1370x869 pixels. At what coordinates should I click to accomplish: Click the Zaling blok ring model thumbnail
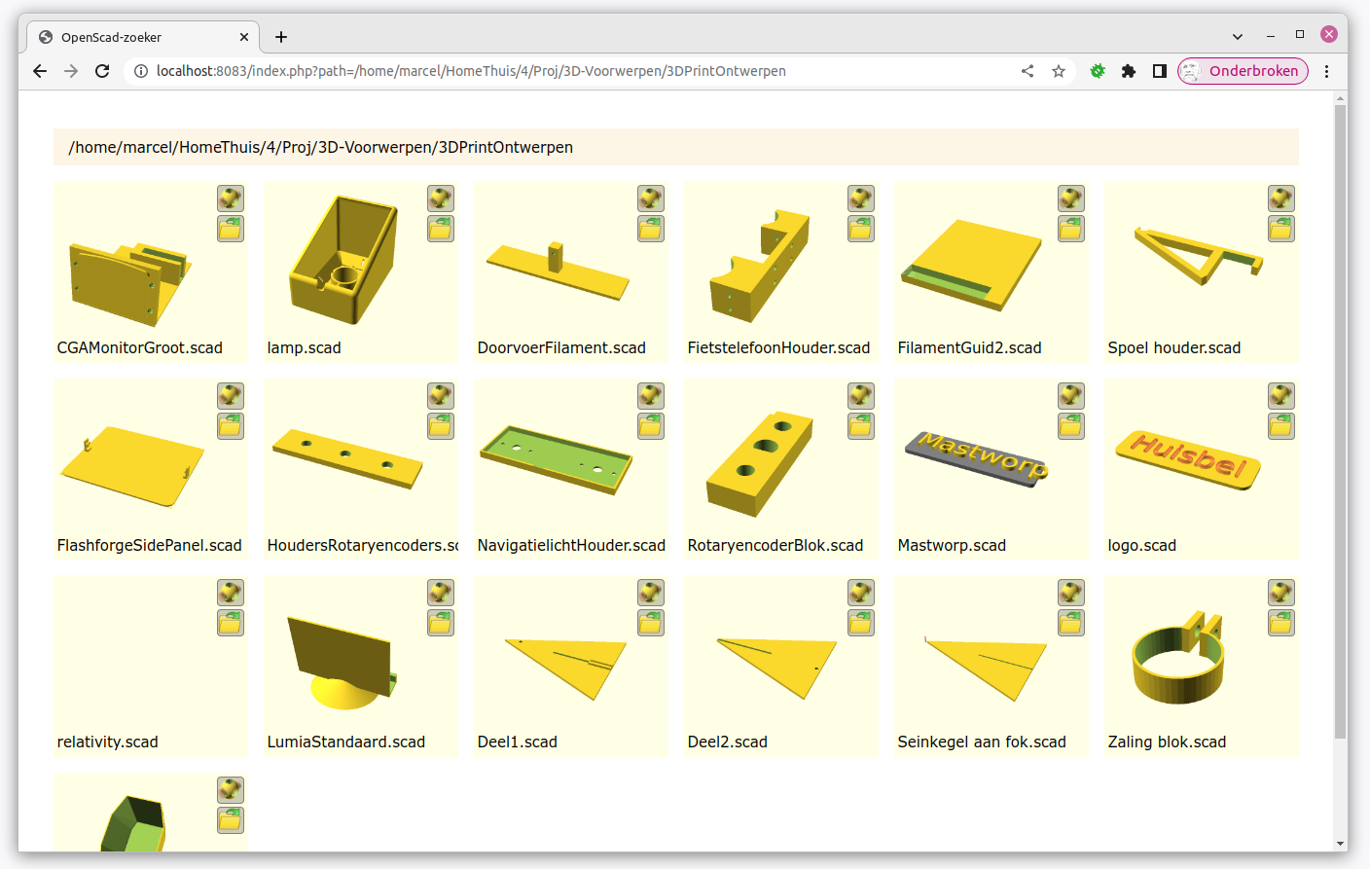[1178, 658]
